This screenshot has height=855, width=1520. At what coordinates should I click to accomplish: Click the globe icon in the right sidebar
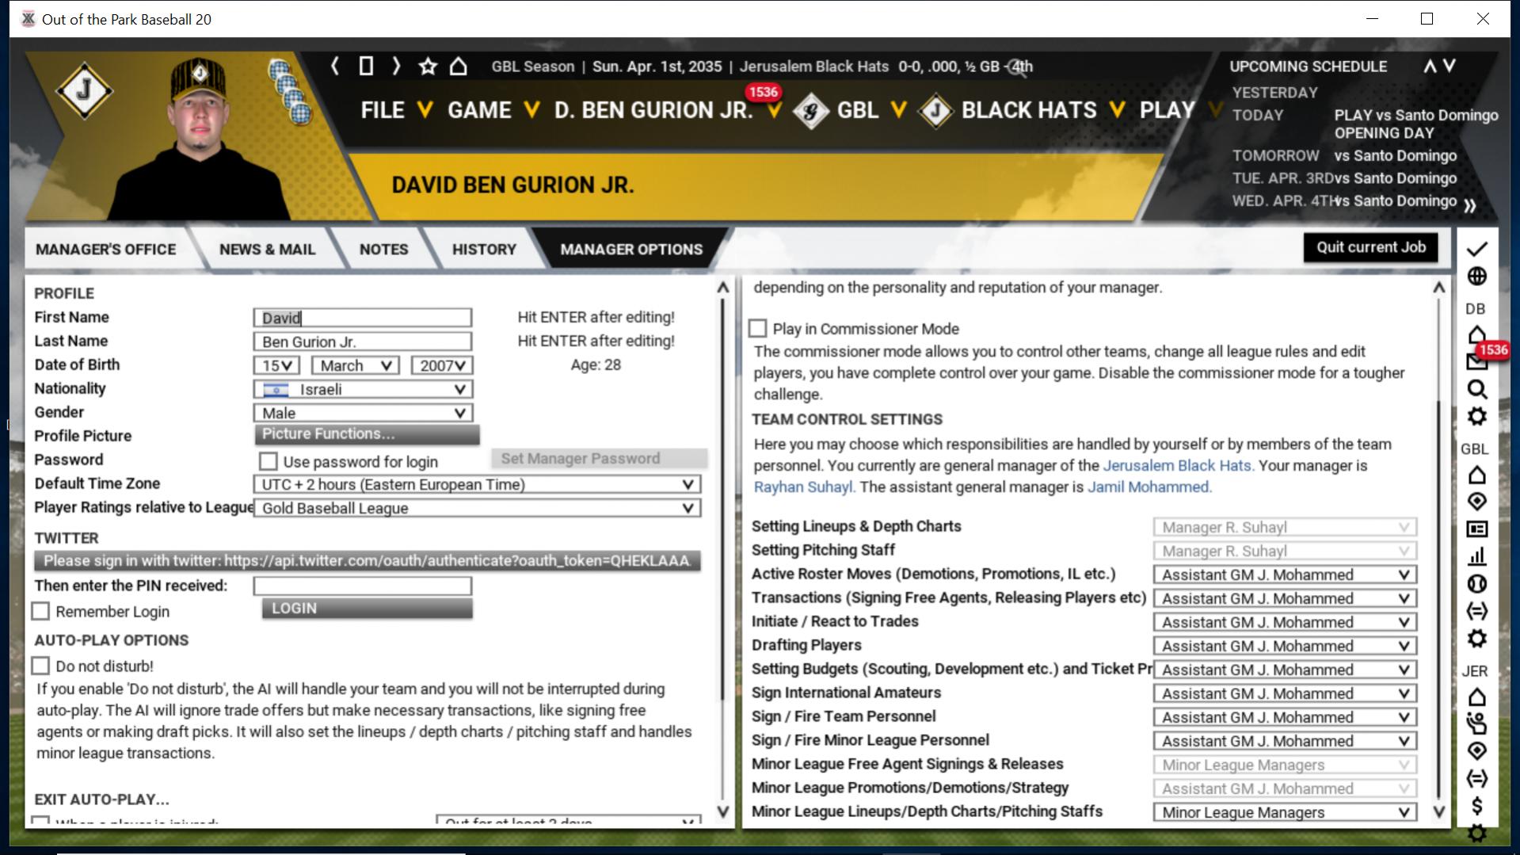[x=1476, y=277]
